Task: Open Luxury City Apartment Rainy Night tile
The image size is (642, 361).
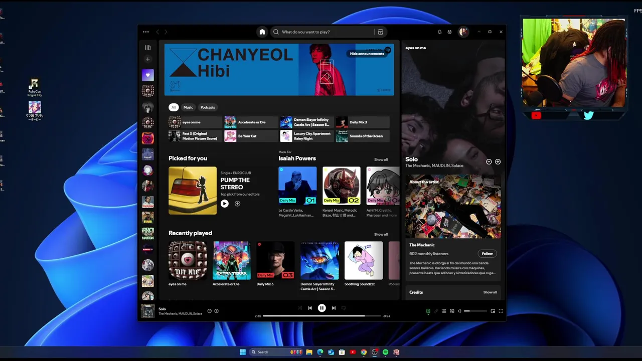Action: pyautogui.click(x=306, y=136)
